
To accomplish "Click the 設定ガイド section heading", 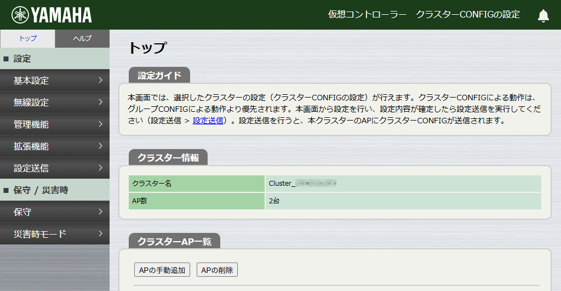I will (x=159, y=76).
